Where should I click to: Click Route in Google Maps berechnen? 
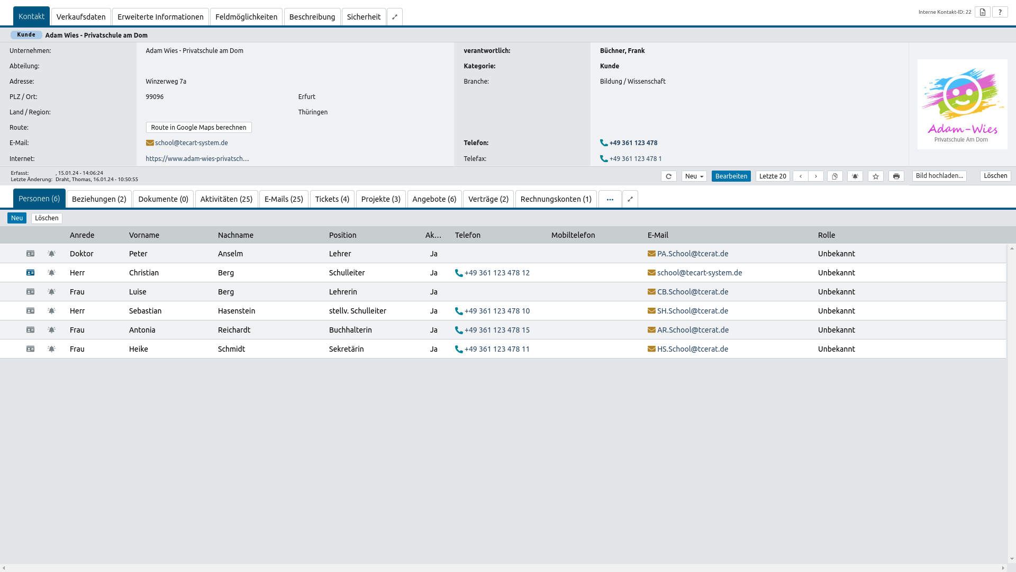(x=198, y=128)
